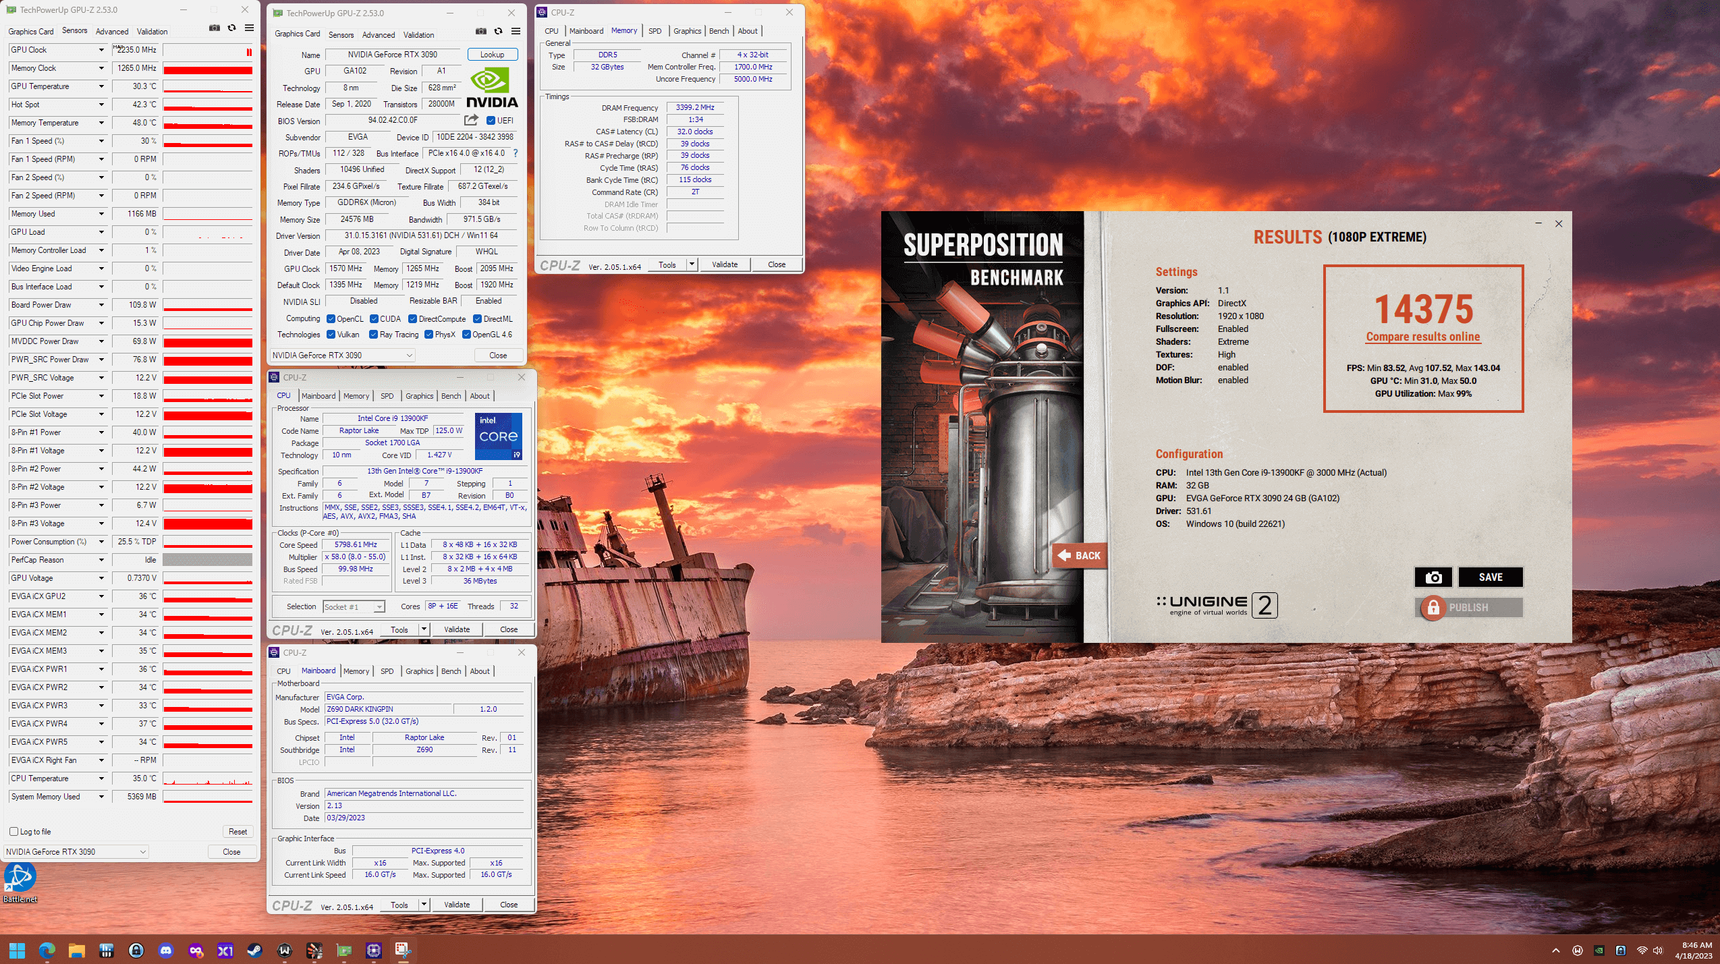Click GPU-Z graphics card taskbar icon
Viewport: 1720px width, 964px height.
point(343,951)
